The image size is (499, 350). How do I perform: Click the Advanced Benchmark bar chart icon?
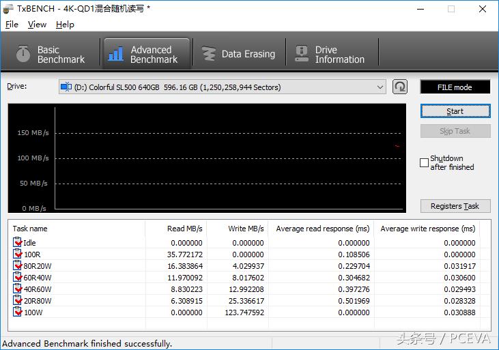point(116,55)
